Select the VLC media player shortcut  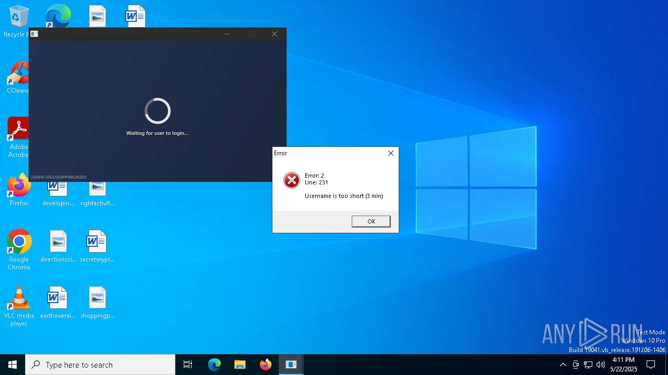(19, 306)
